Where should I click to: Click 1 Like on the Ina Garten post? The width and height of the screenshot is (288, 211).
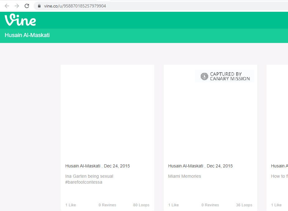click(x=70, y=205)
